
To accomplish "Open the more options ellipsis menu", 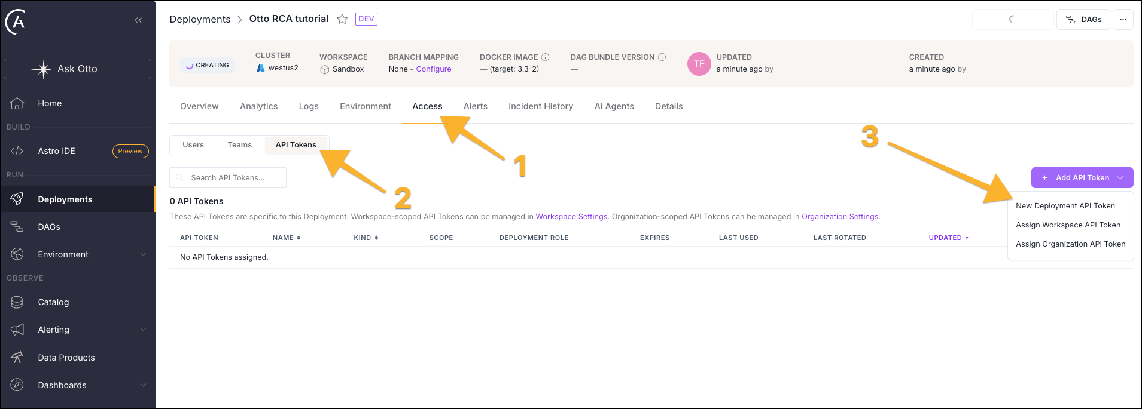I will pos(1123,20).
